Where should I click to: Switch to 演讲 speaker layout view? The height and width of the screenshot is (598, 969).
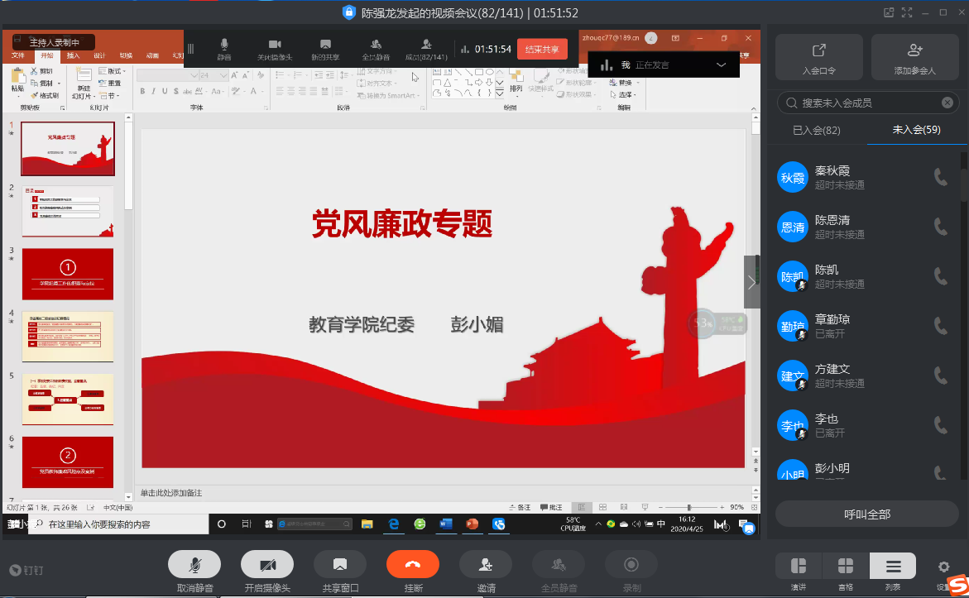pyautogui.click(x=799, y=567)
